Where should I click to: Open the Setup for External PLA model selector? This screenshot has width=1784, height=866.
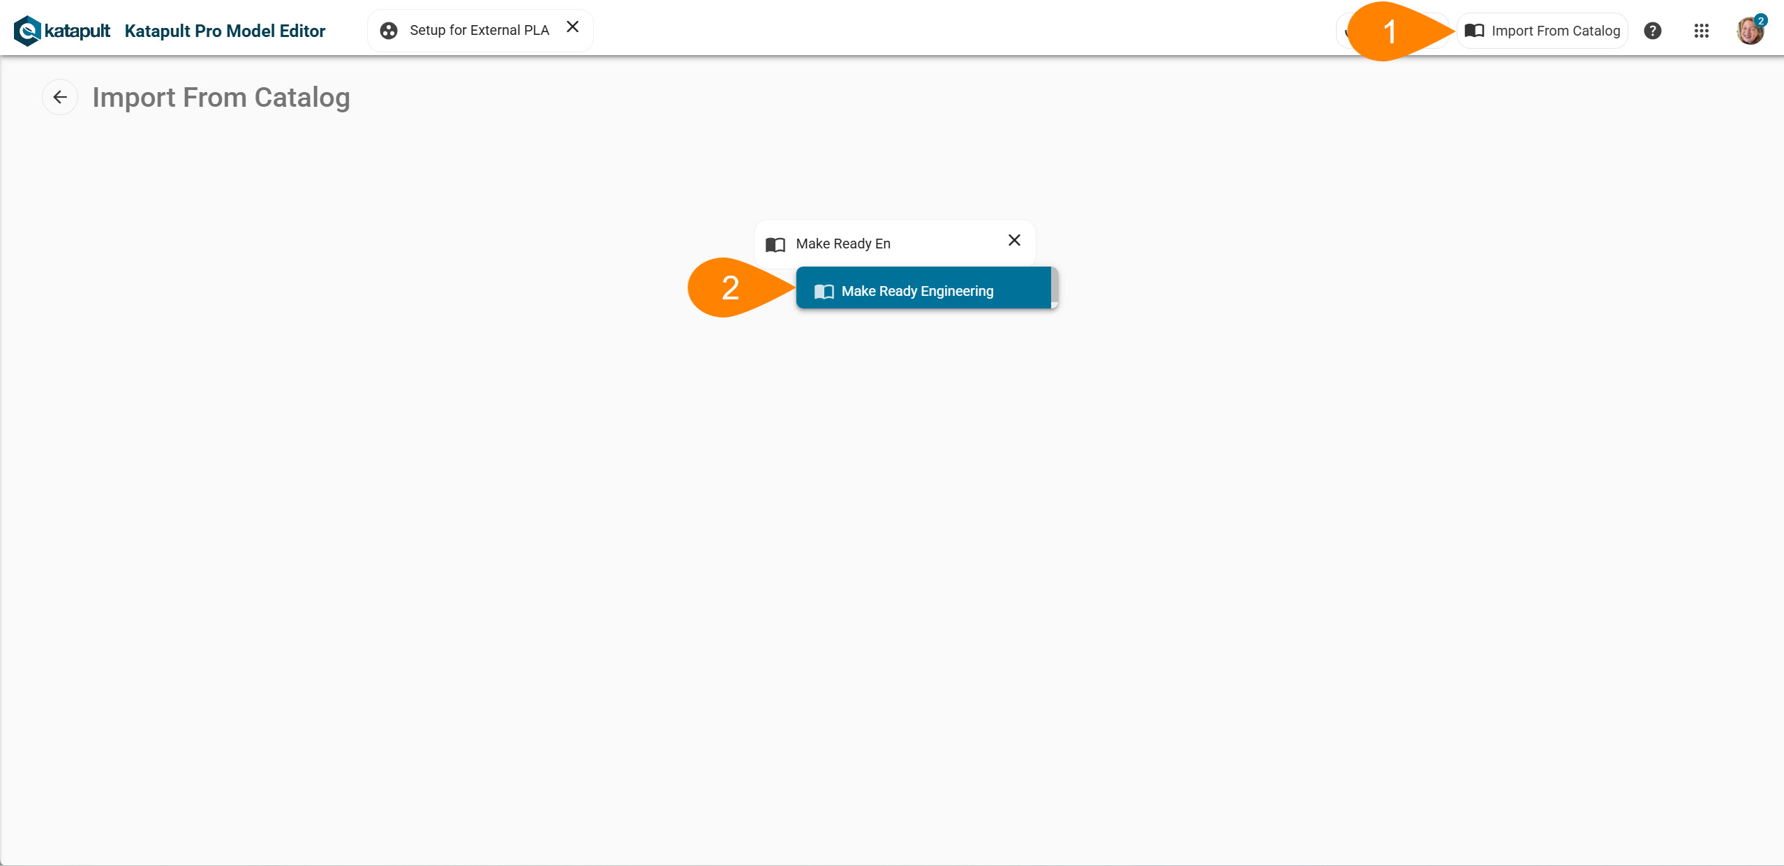pos(479,31)
